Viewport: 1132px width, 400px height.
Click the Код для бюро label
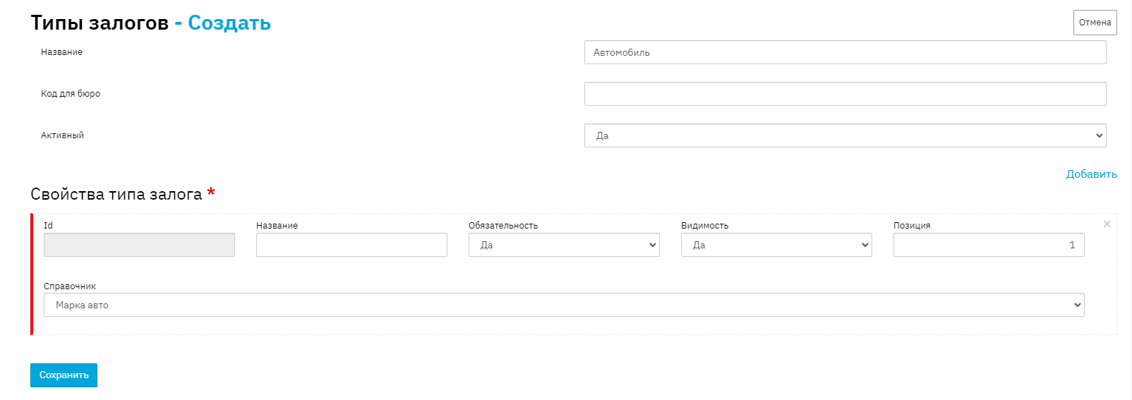tap(71, 94)
